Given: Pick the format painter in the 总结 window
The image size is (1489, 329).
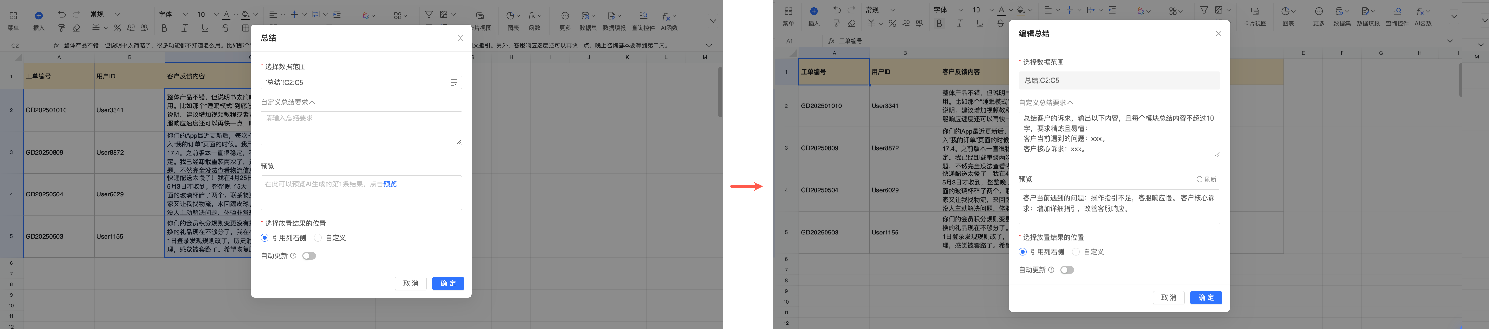Looking at the screenshot, I should [x=62, y=28].
